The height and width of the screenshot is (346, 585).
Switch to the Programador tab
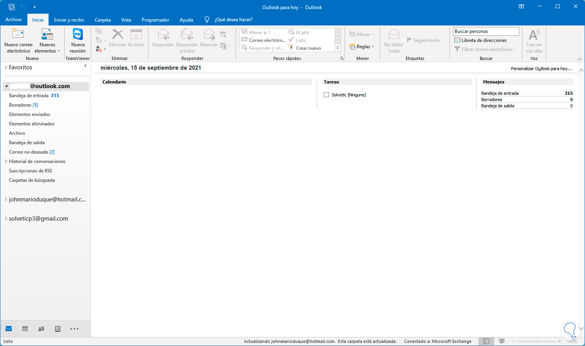[x=155, y=20]
